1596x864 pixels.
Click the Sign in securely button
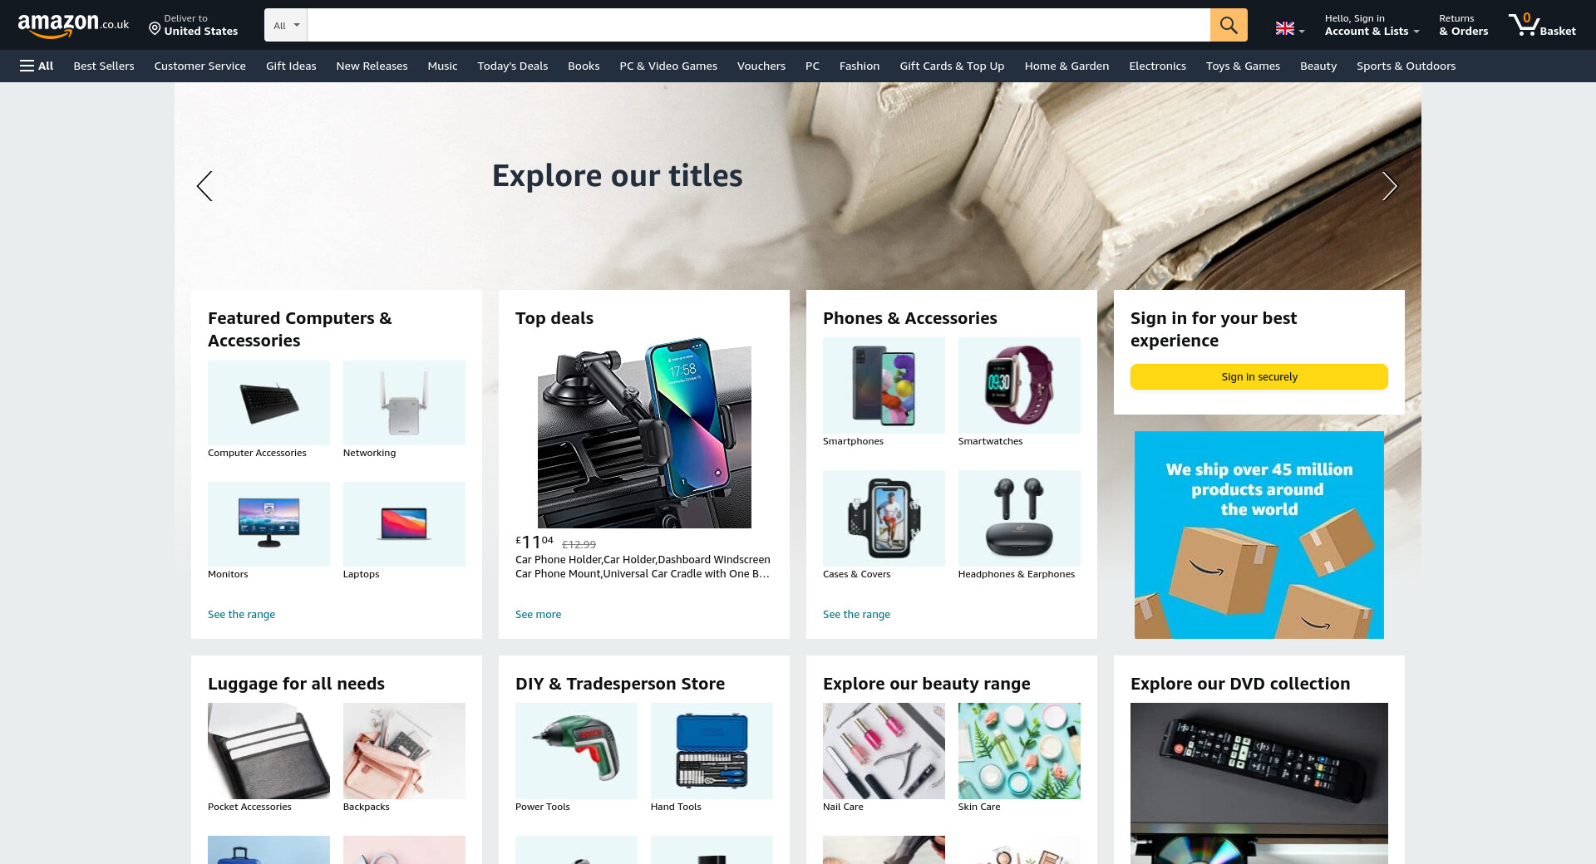(1259, 376)
